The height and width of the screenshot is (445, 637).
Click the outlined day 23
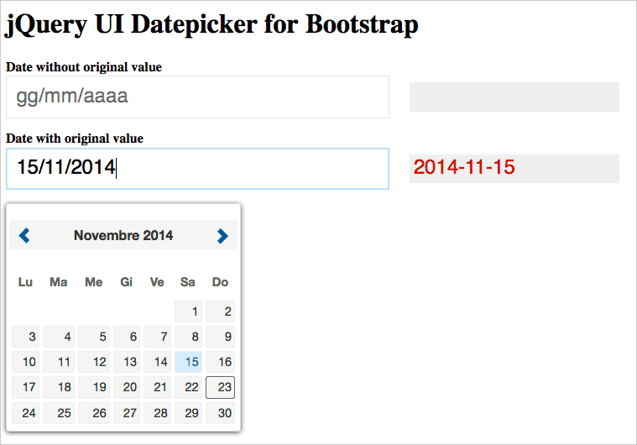click(x=220, y=387)
